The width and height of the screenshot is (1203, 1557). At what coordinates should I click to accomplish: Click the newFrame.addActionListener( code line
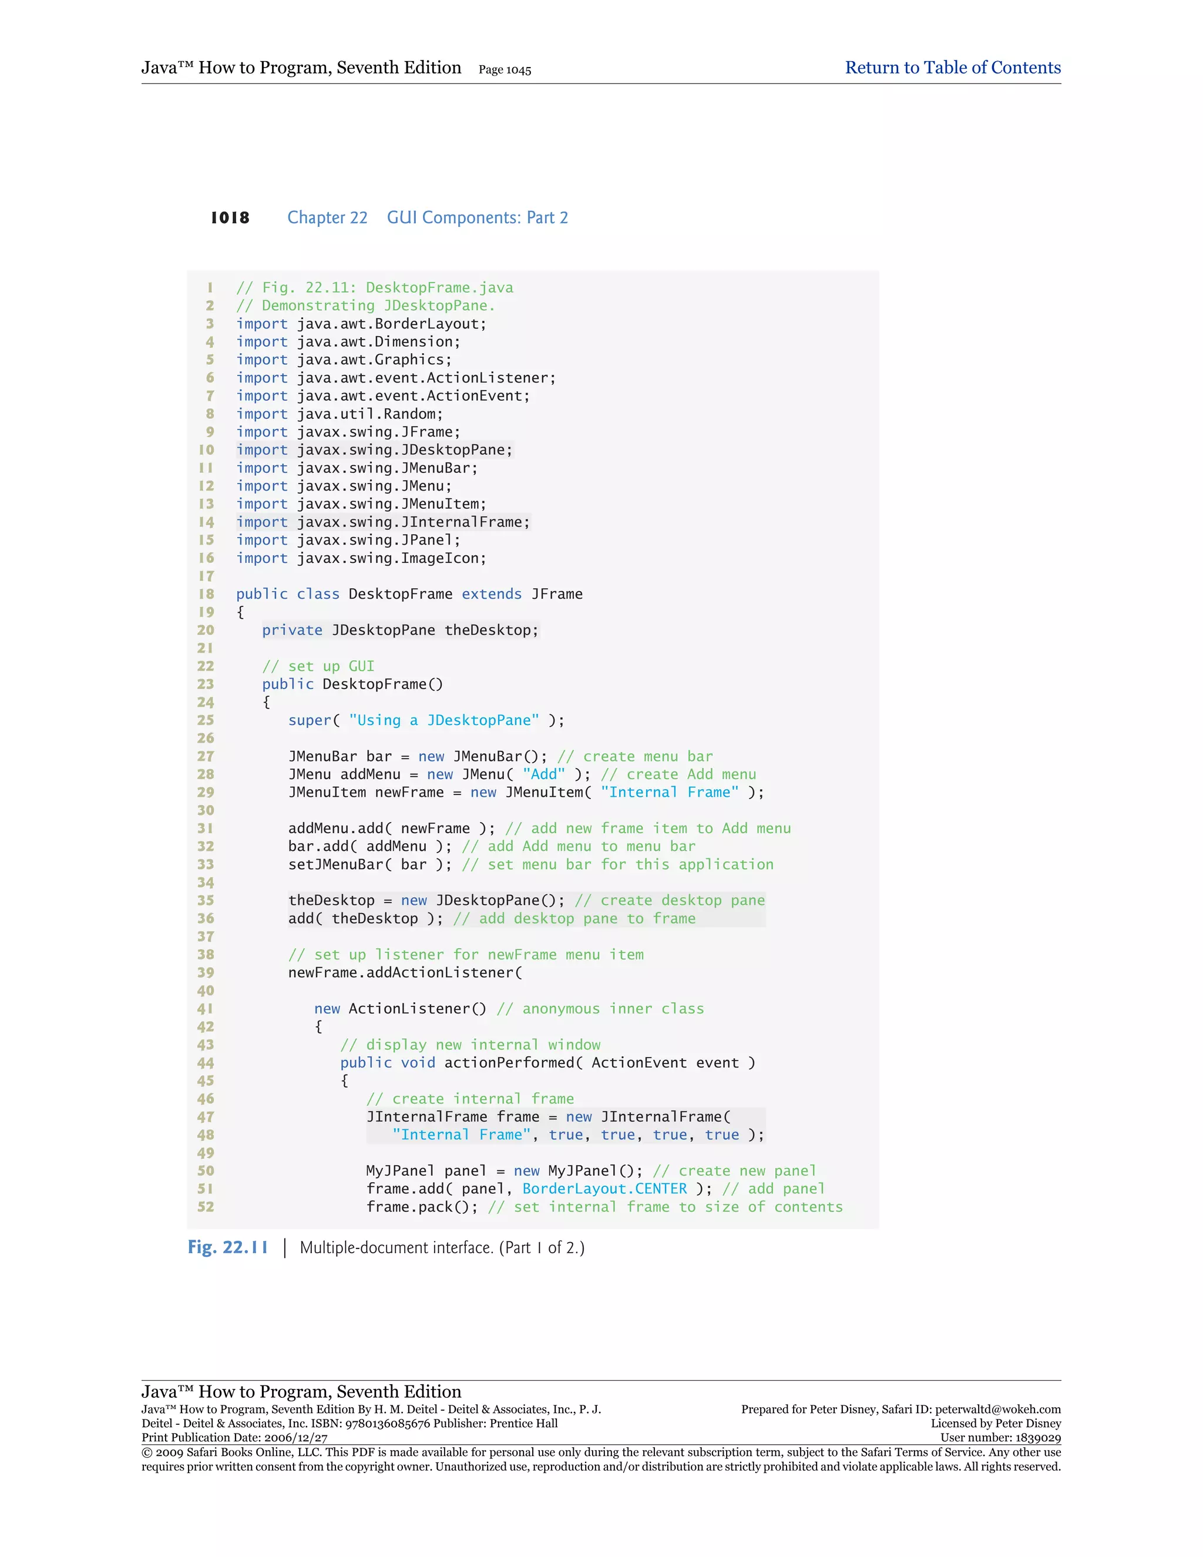405,972
